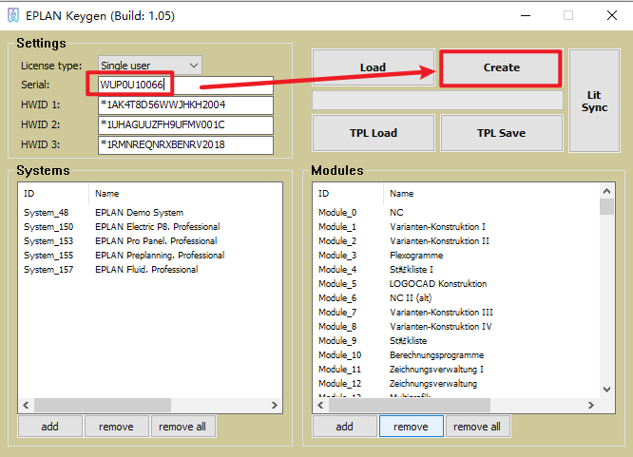Select Module_12 Zeichnungsverwaltung row
The height and width of the screenshot is (457, 633).
(456, 384)
